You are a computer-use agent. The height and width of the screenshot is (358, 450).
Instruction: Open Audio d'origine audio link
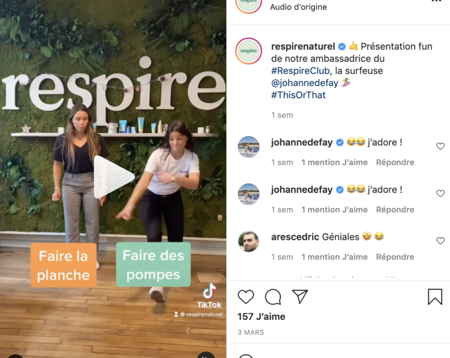pos(298,7)
